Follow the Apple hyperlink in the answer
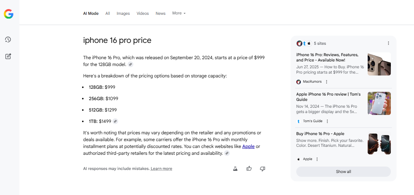This screenshot has height=195, width=414. point(248,146)
